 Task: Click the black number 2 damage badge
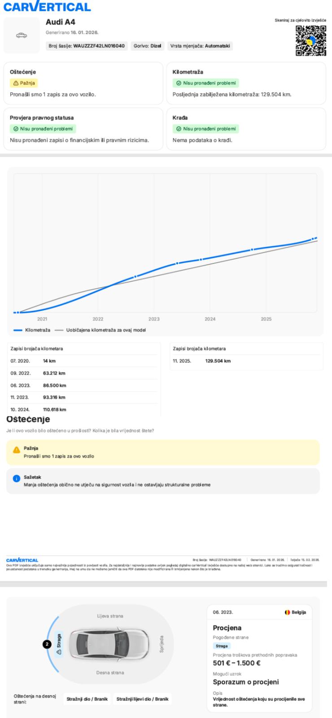[x=45, y=644]
